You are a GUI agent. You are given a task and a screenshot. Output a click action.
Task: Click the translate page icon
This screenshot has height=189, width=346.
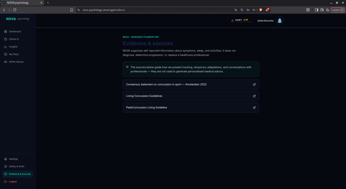[236, 10]
